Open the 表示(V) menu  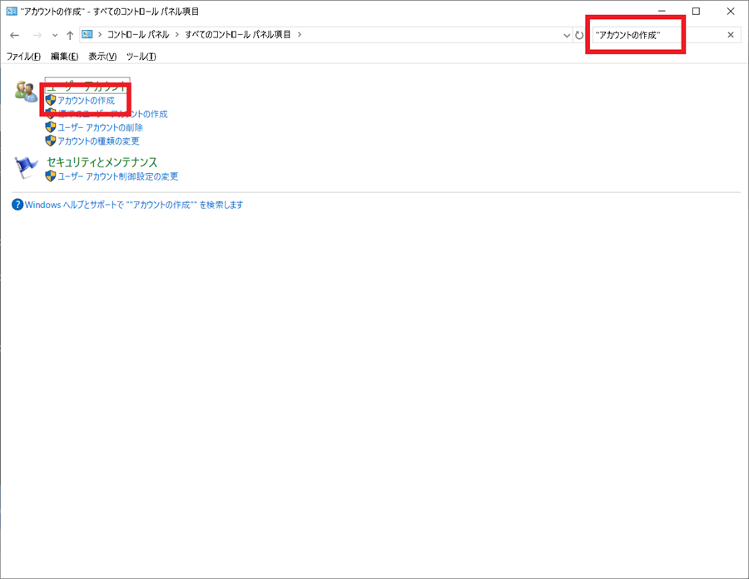point(102,57)
